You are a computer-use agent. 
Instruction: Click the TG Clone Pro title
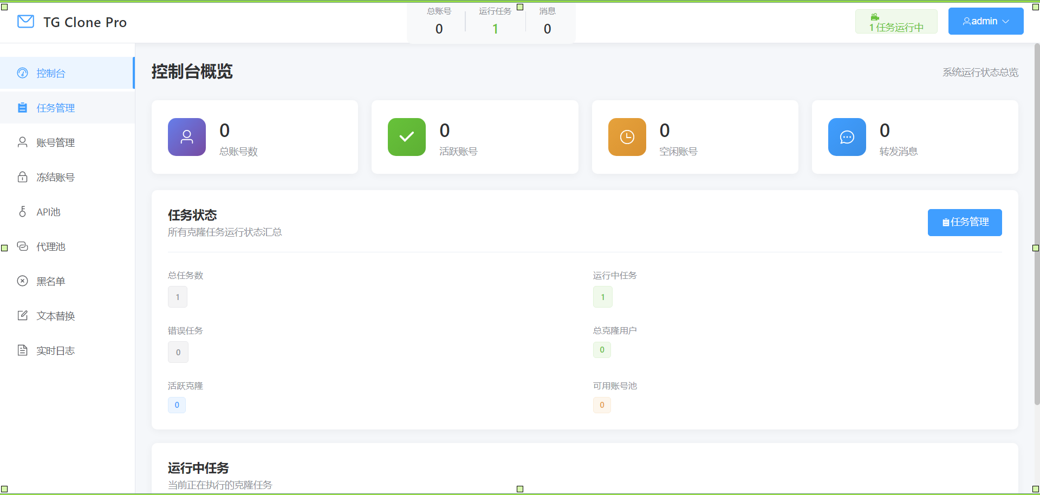[x=85, y=22]
